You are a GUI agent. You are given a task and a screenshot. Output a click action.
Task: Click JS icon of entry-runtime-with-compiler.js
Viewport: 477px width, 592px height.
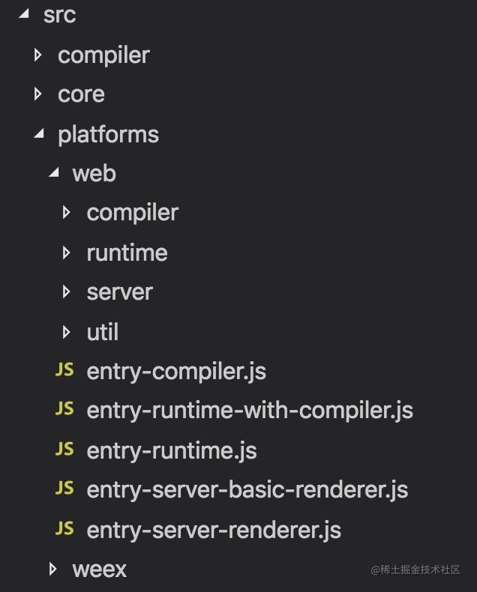point(64,408)
